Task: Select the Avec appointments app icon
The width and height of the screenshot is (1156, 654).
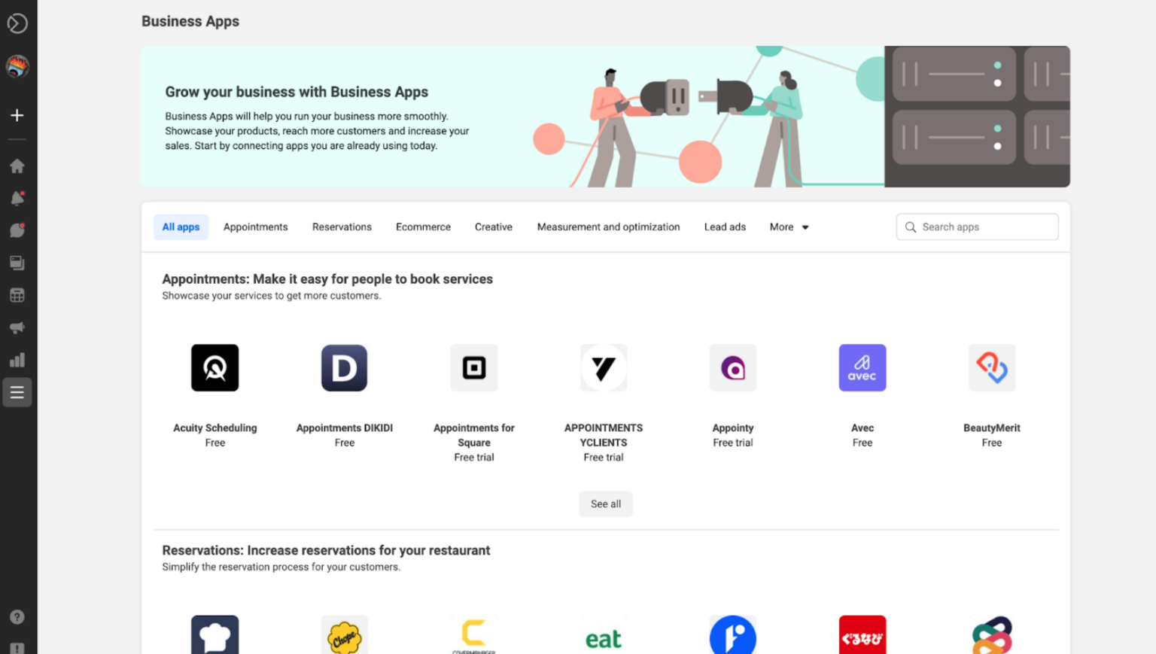Action: (862, 368)
